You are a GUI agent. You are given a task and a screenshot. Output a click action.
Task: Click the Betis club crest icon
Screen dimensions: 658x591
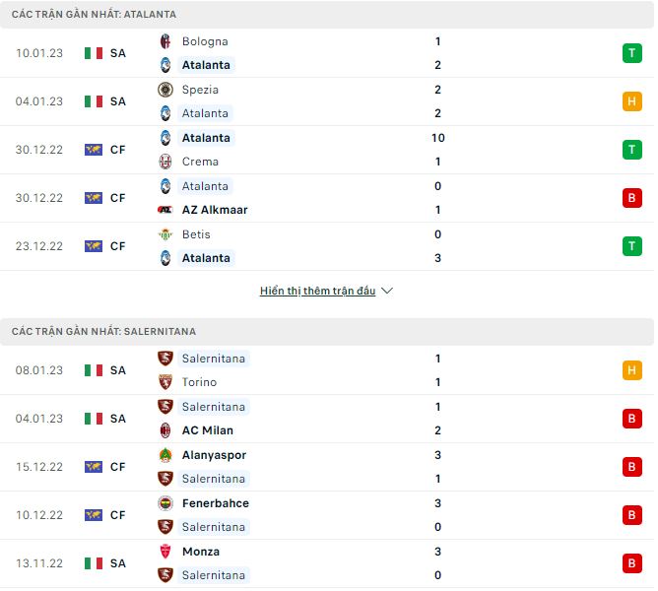click(x=165, y=234)
